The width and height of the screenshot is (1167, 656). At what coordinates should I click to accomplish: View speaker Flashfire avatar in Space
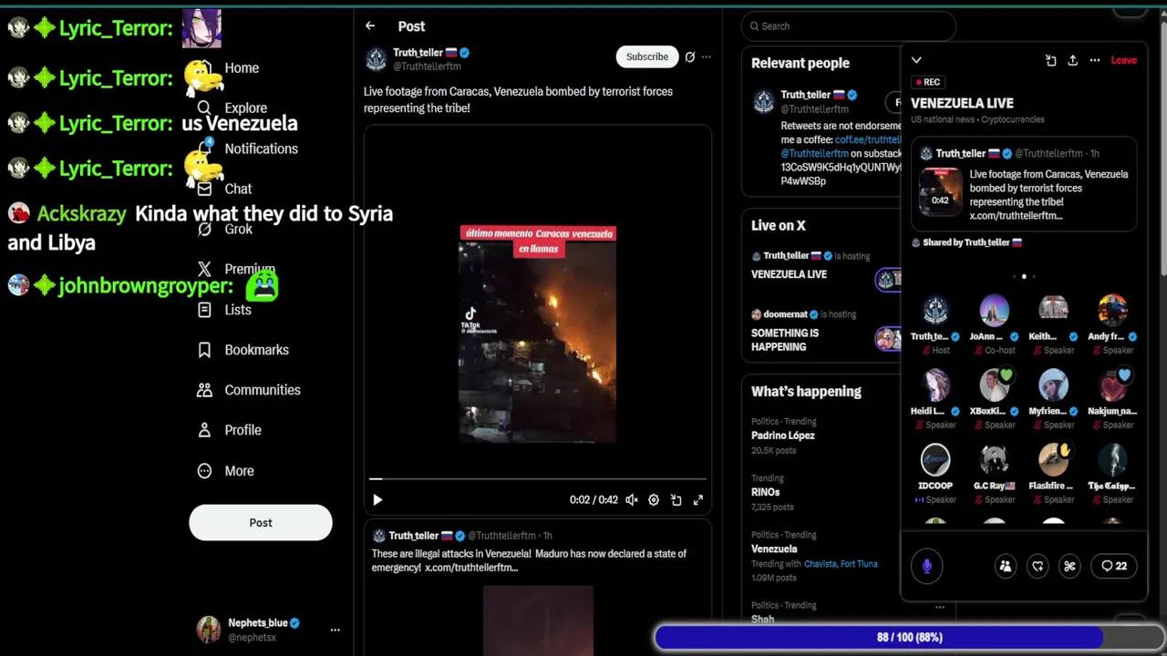[1053, 460]
